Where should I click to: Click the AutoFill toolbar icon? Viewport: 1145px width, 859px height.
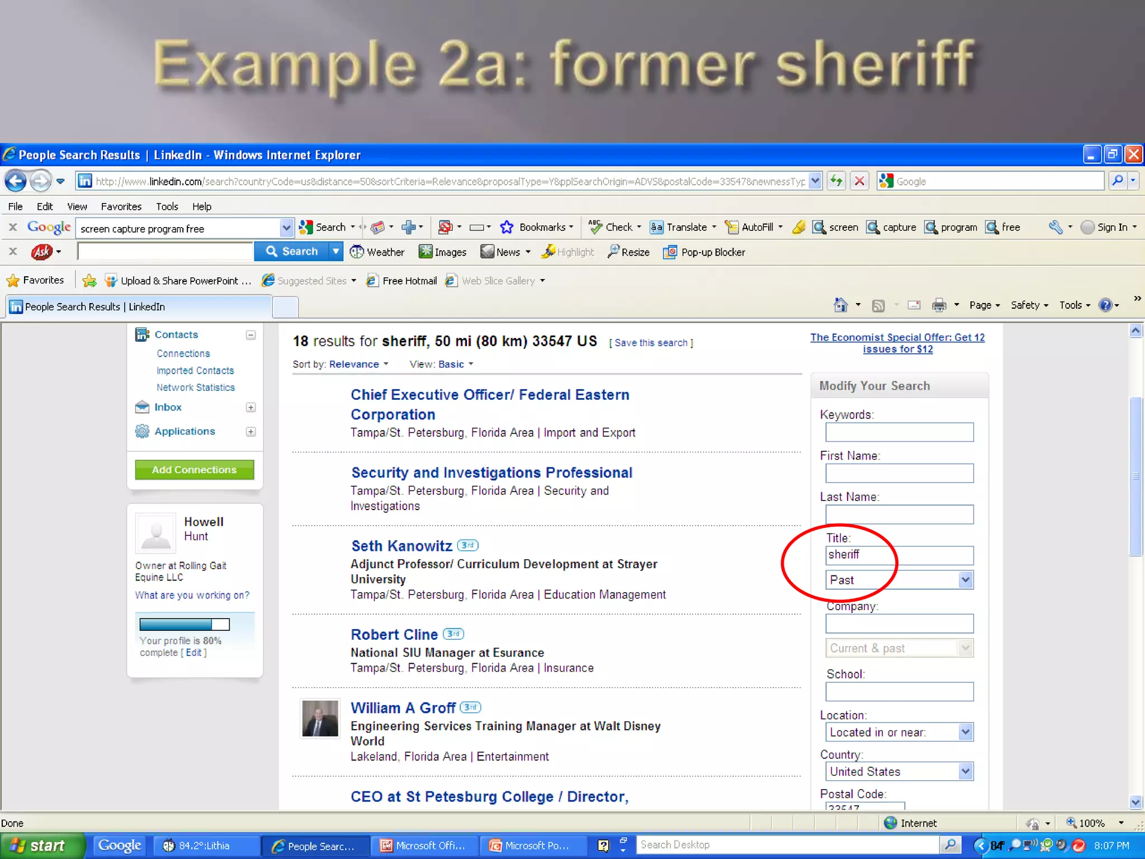731,227
